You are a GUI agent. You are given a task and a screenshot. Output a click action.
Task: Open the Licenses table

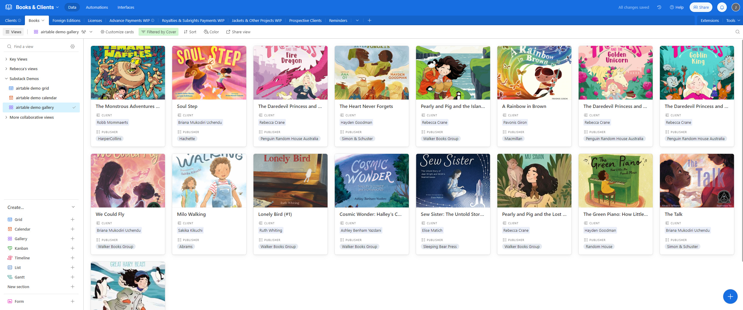[x=95, y=20]
